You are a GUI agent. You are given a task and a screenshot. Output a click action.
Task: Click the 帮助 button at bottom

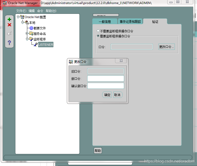pyautogui.click(x=98, y=151)
